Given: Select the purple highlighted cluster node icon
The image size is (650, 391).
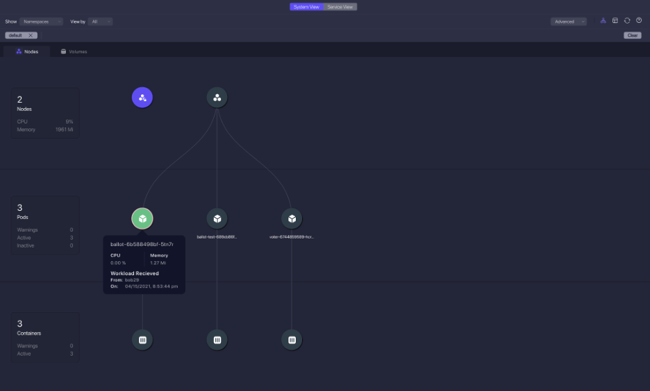Looking at the screenshot, I should tap(142, 98).
